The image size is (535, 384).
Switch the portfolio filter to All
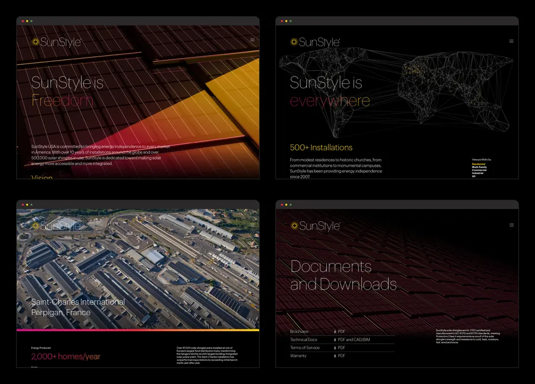click(x=473, y=176)
